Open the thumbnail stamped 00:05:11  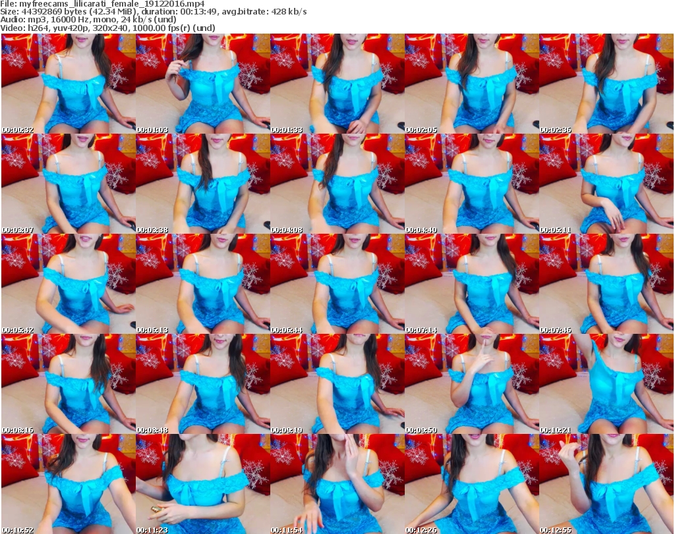[x=606, y=184]
